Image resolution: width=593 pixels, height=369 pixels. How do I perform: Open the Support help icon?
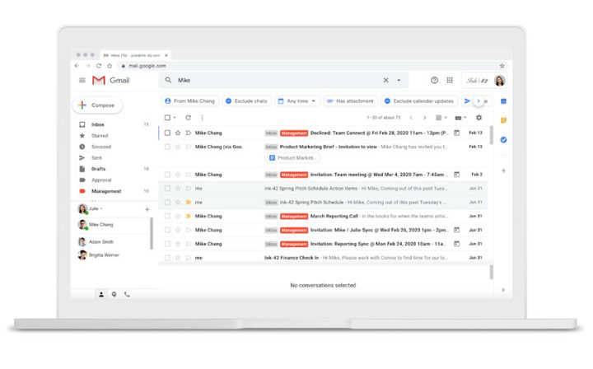point(434,80)
